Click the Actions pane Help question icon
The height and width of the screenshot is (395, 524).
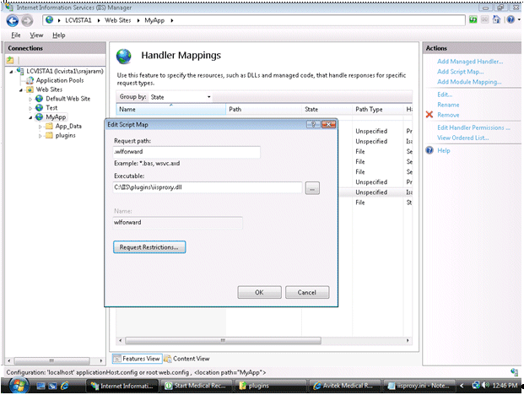pyautogui.click(x=429, y=150)
